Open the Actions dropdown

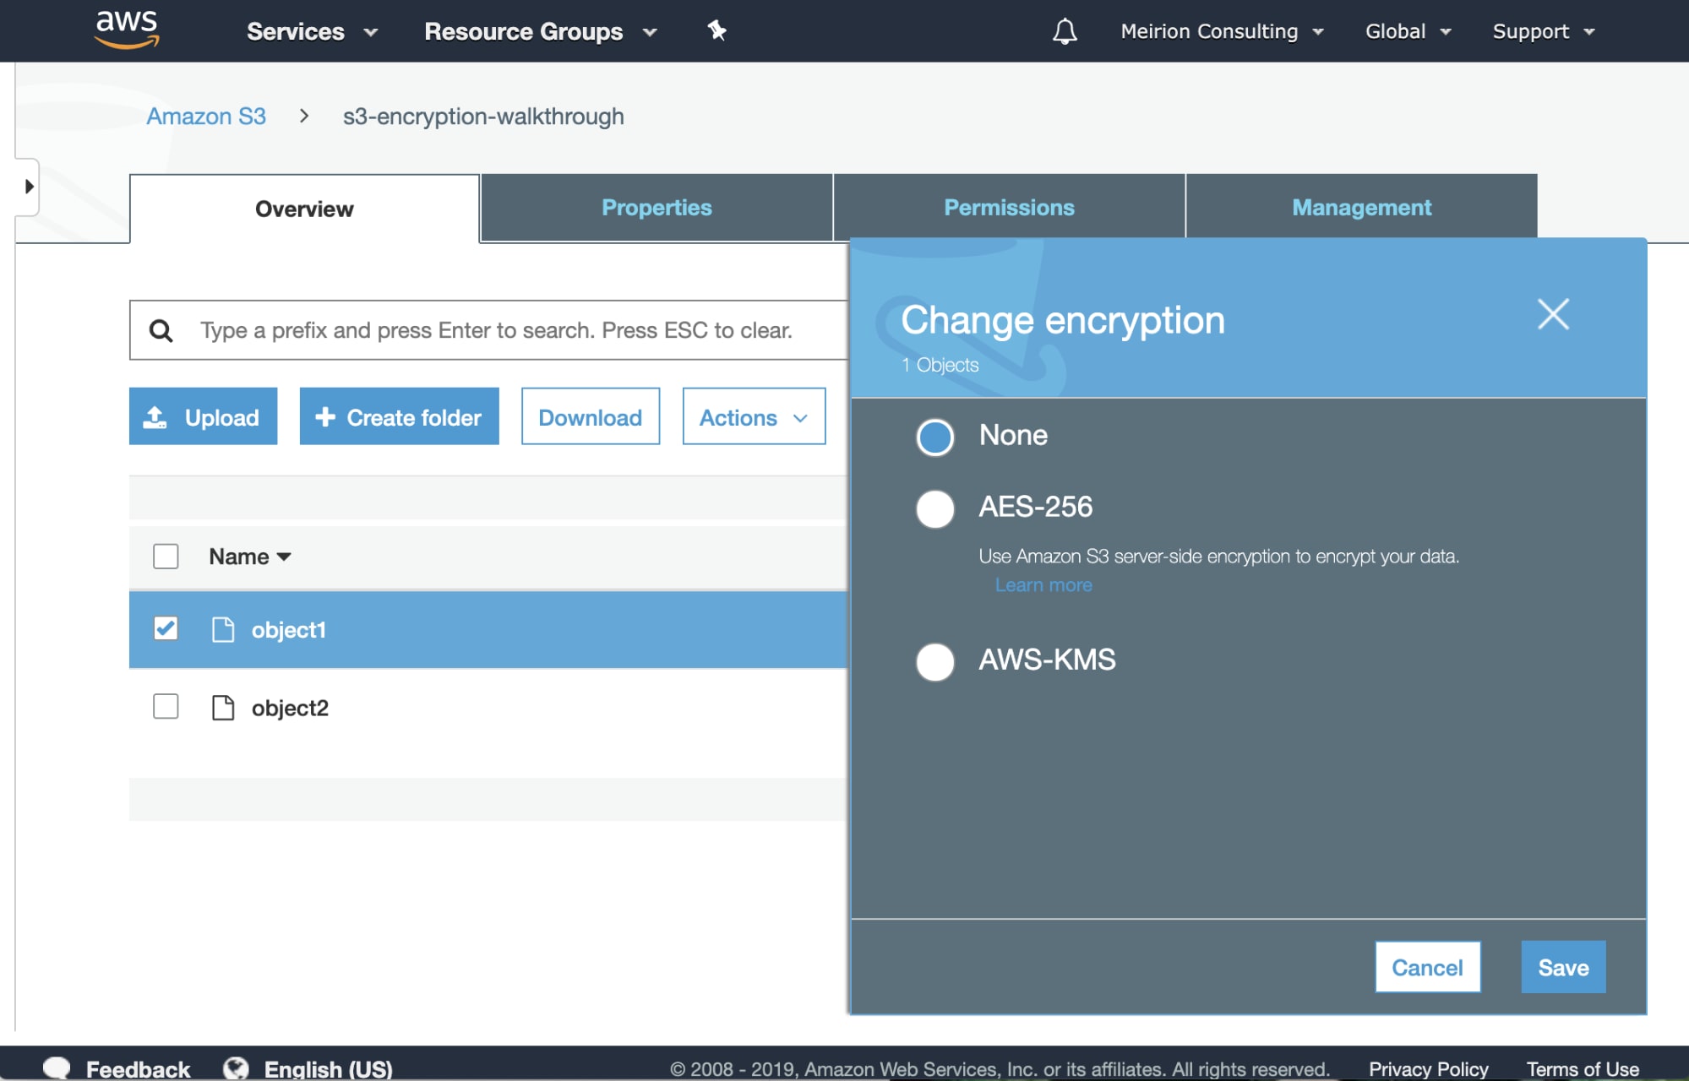(x=753, y=416)
